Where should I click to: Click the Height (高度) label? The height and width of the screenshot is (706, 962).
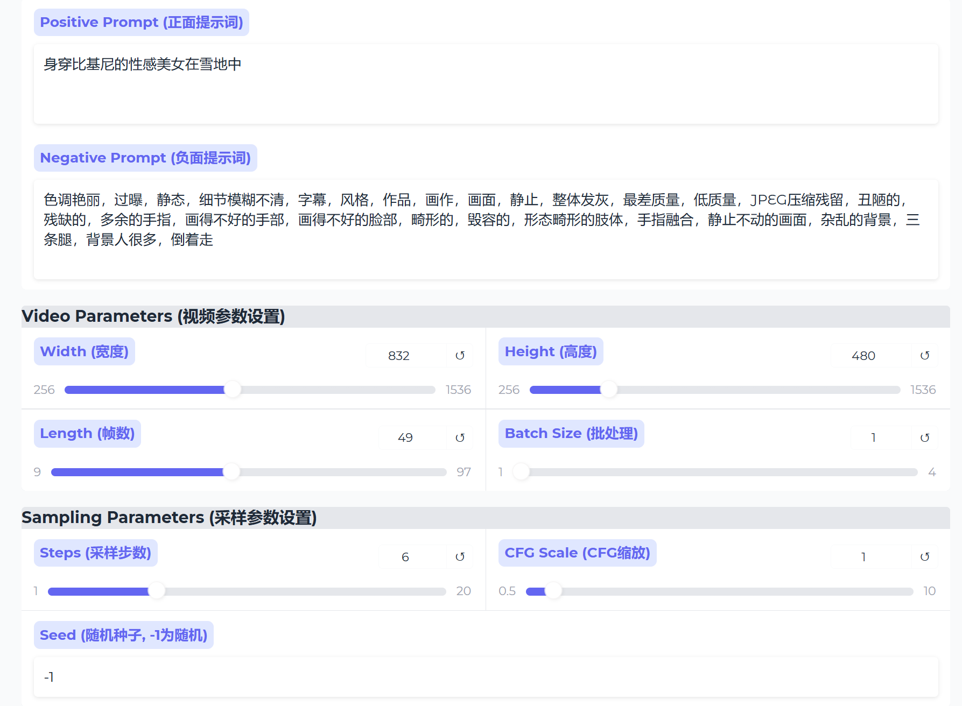click(x=550, y=351)
